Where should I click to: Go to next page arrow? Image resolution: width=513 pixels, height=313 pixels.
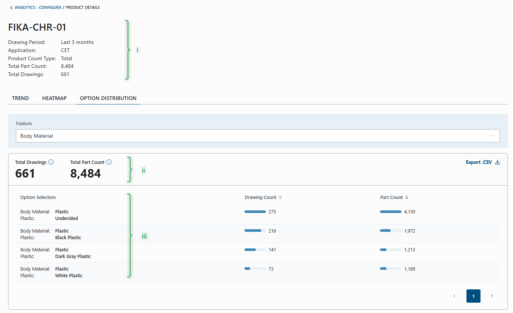point(492,296)
